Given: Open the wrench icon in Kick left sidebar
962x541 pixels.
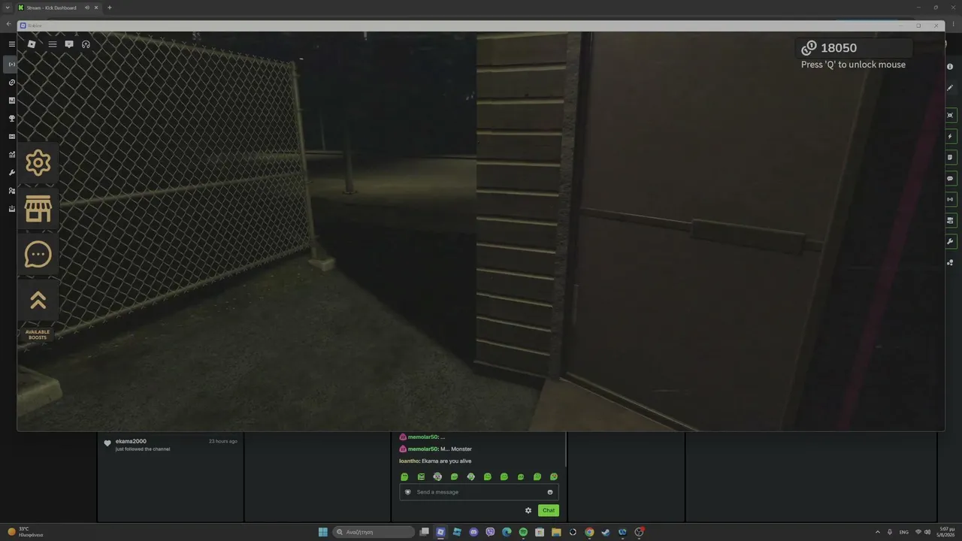Looking at the screenshot, I should tap(11, 173).
